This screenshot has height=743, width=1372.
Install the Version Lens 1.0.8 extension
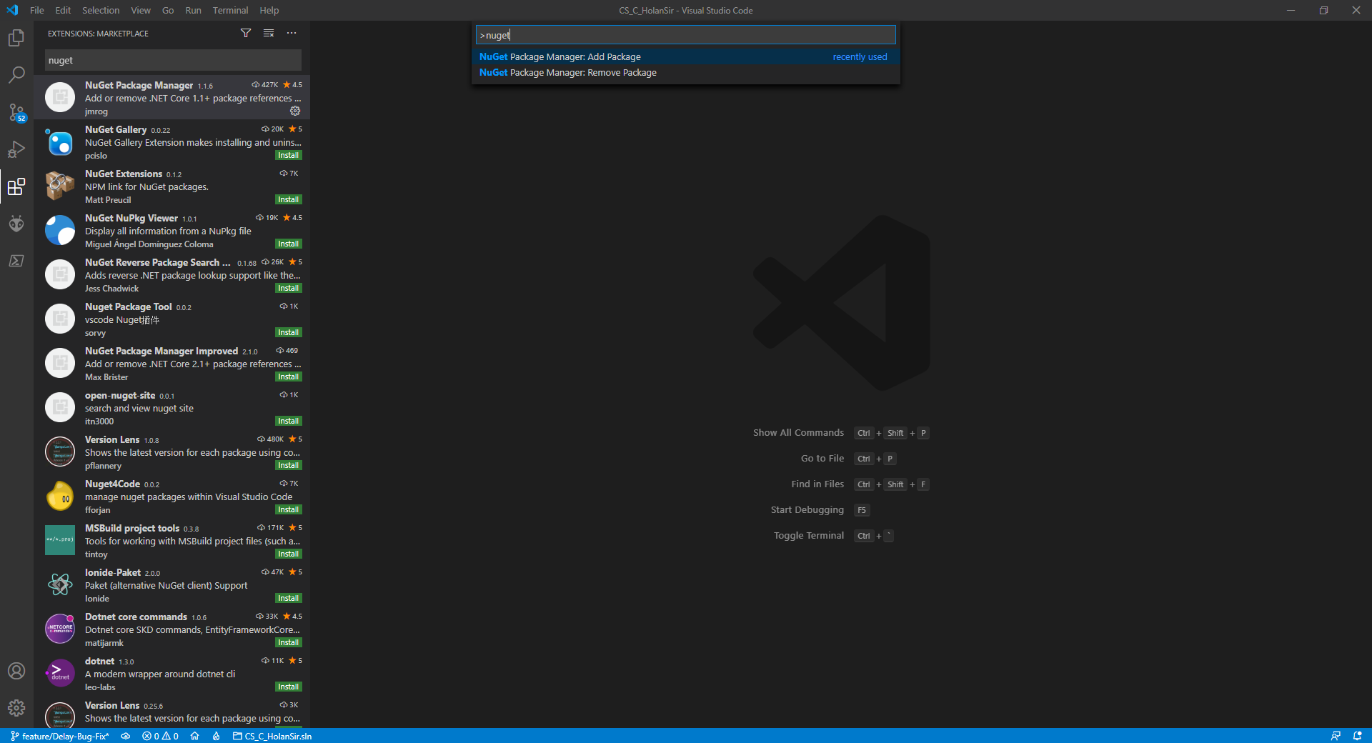288,466
